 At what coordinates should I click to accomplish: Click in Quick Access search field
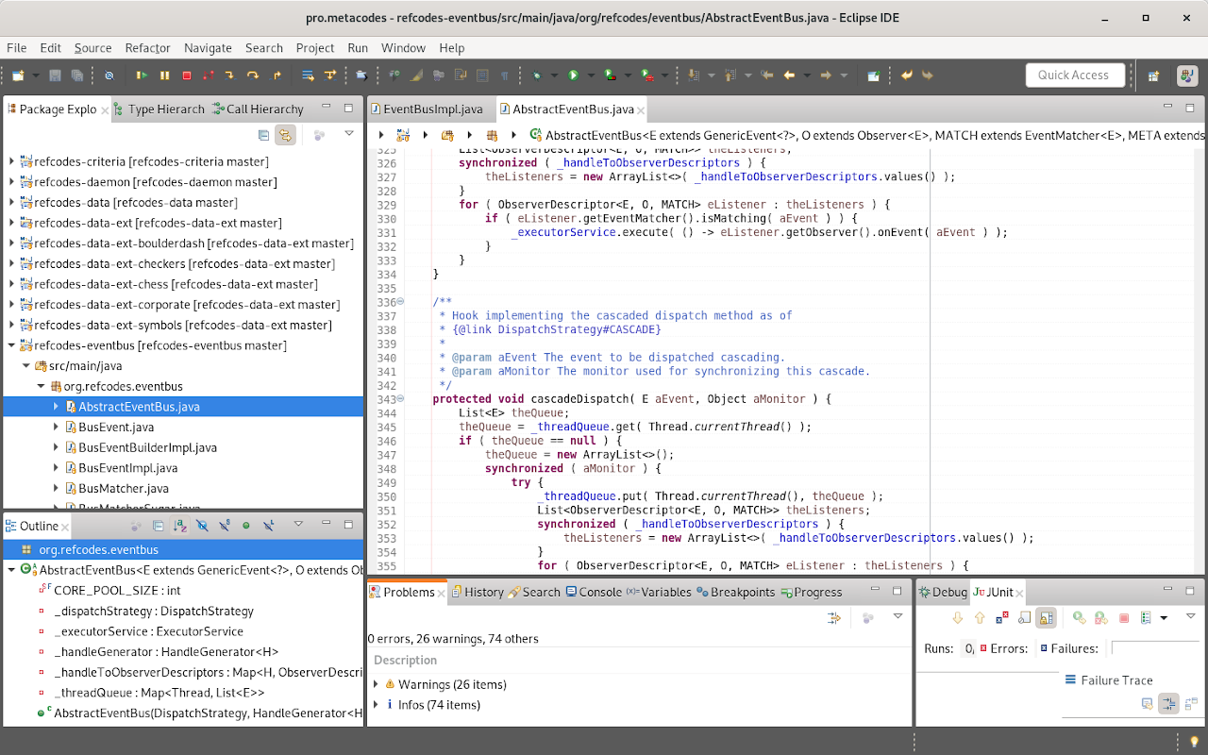coord(1075,75)
